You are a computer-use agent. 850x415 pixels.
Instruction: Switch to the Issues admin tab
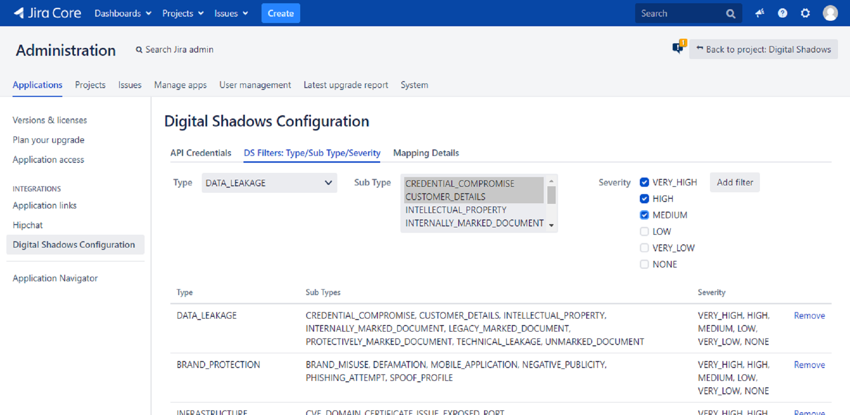click(130, 85)
